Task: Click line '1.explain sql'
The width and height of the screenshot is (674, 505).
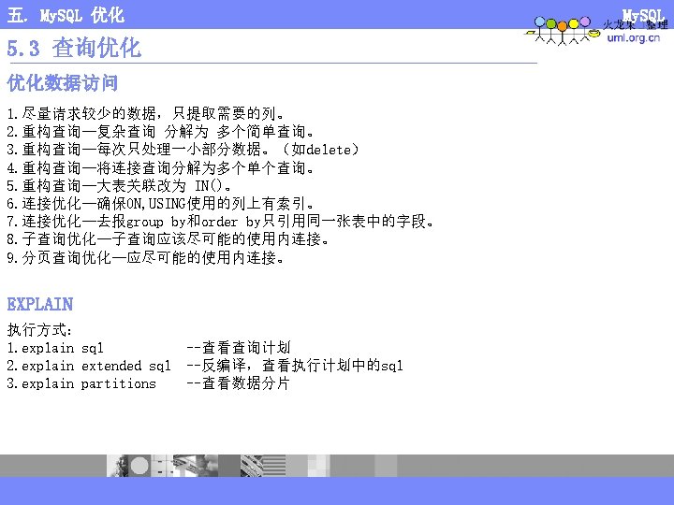Action: point(55,348)
